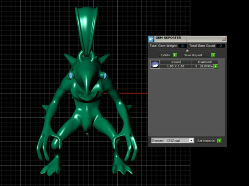Click the Diamond column header
Screen dimensions: 249x186
(205, 62)
